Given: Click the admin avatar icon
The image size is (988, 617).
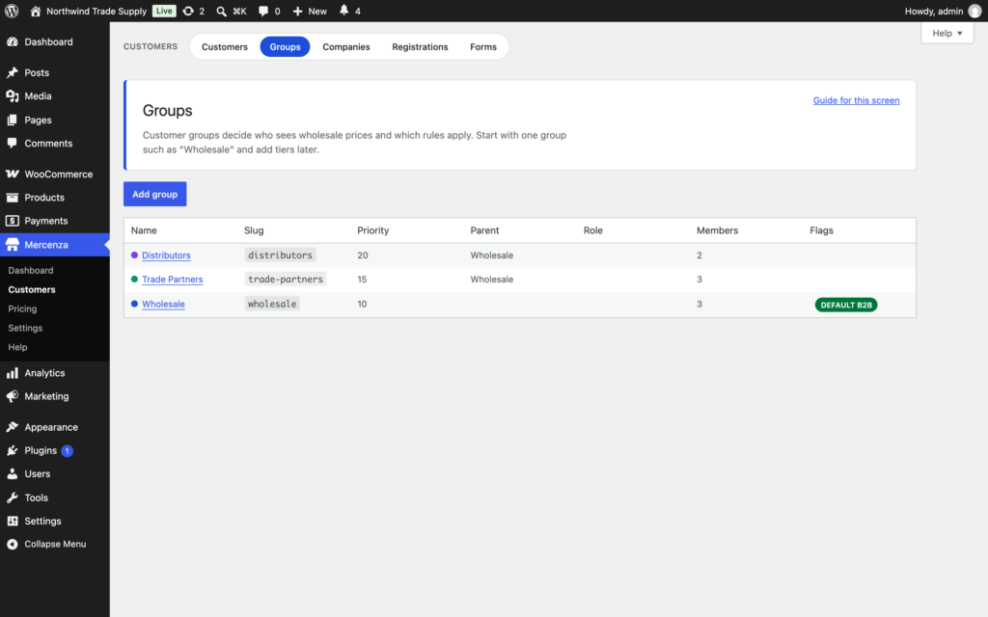Looking at the screenshot, I should pyautogui.click(x=974, y=11).
